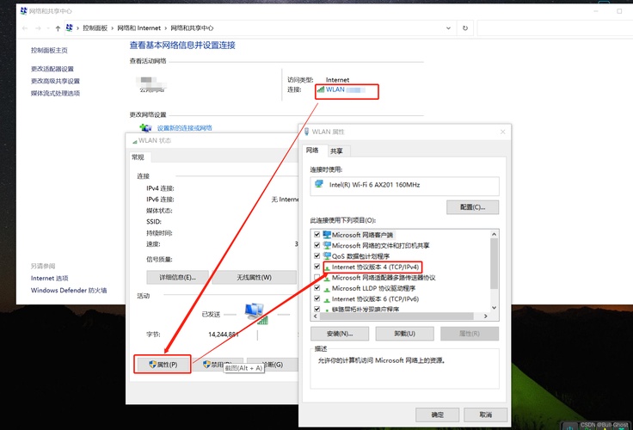
Task: Click the Control Panel search box
Action: (555, 28)
